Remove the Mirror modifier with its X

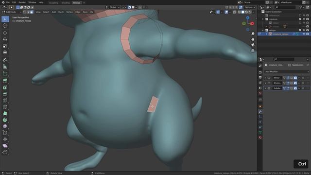click(x=303, y=78)
